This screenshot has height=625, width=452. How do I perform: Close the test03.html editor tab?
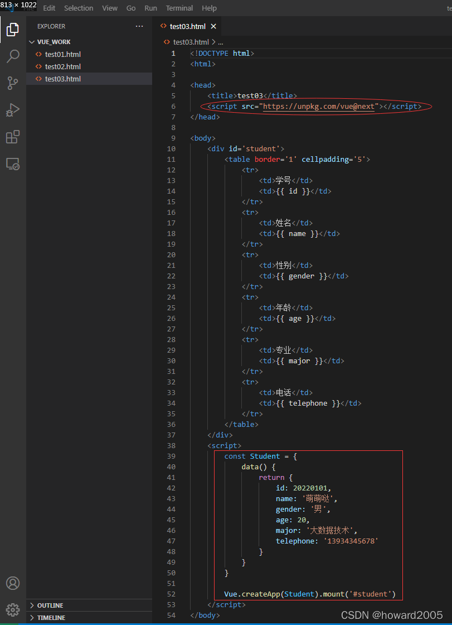click(x=213, y=26)
